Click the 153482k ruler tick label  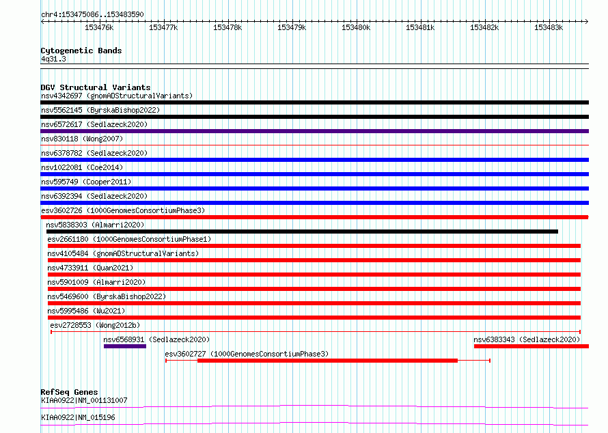coord(484,27)
